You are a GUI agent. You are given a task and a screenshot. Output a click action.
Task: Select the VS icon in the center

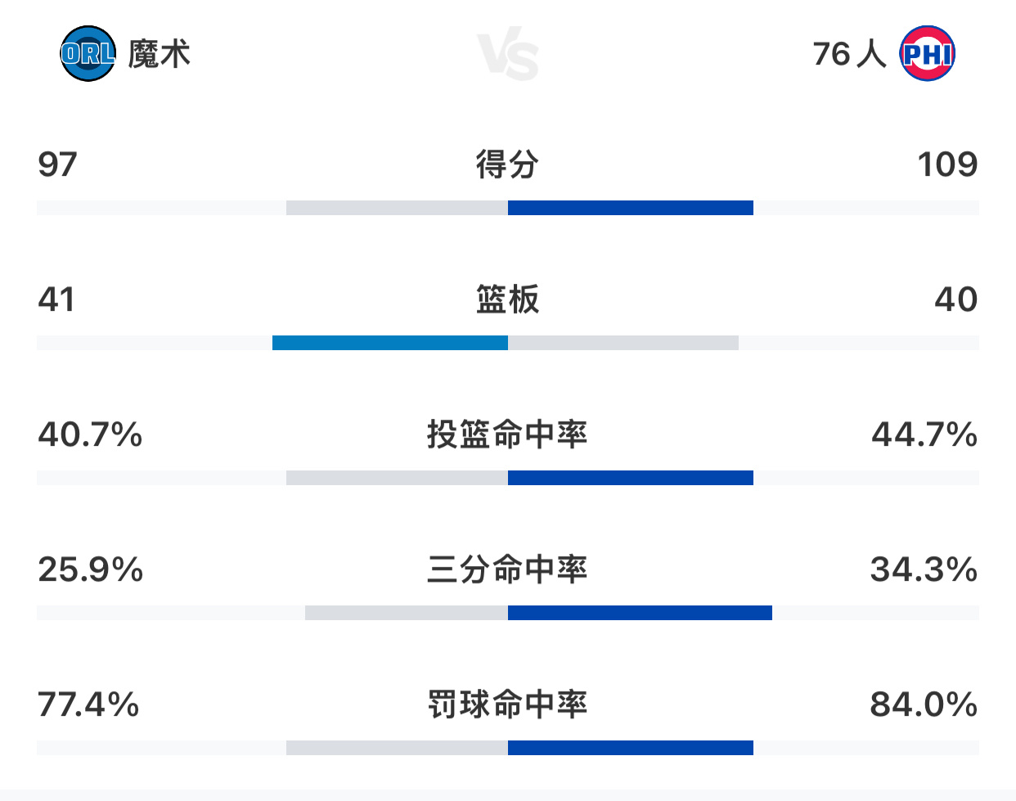[x=508, y=53]
